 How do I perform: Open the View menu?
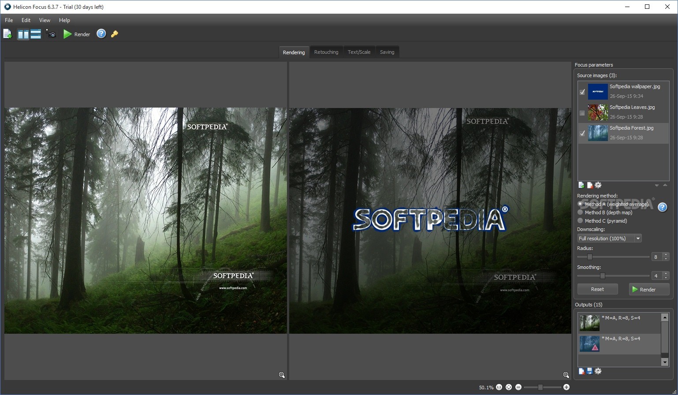point(45,20)
